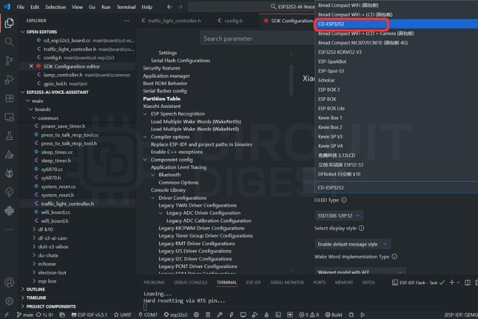Change the COM7 serial port
The width and height of the screenshot is (478, 319).
148,315
